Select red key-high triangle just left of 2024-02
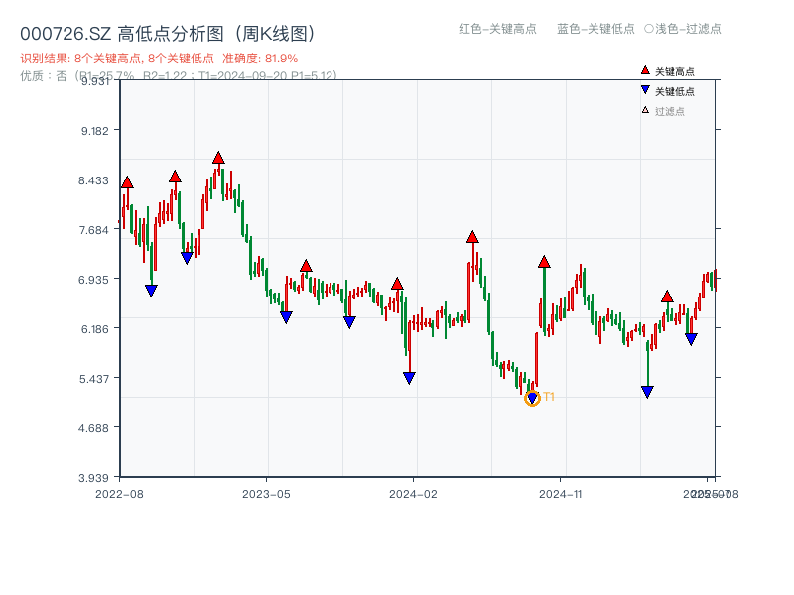Viewport: 794px width, 595px height. click(x=397, y=284)
